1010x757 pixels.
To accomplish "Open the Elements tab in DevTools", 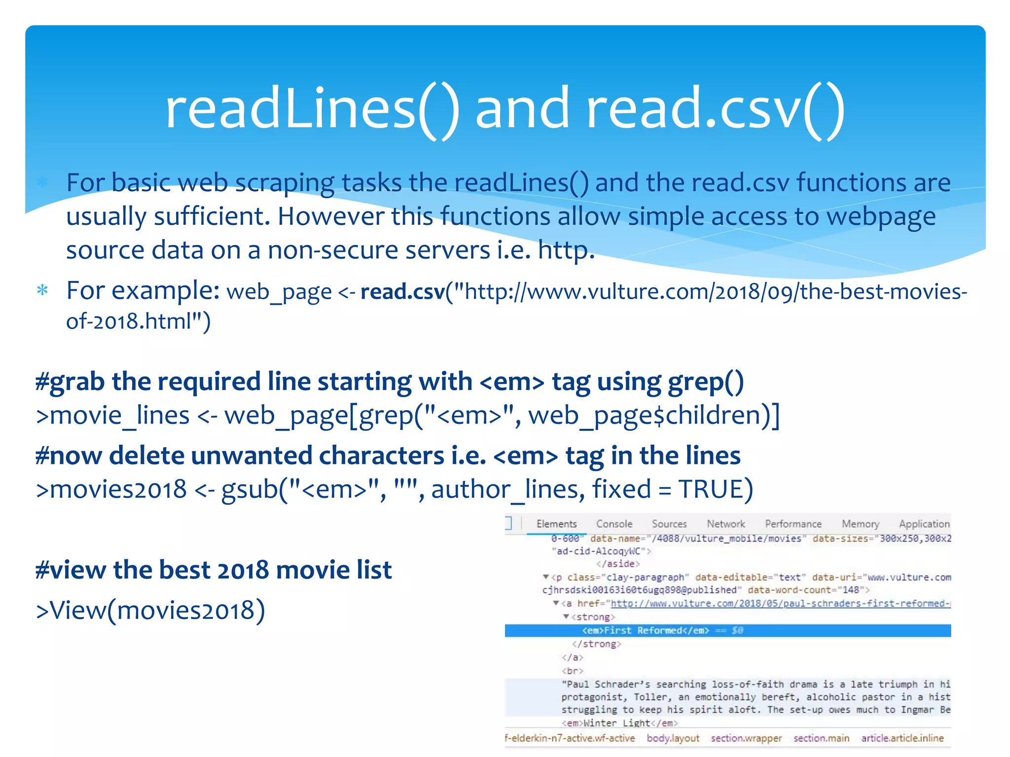I will pos(556,524).
